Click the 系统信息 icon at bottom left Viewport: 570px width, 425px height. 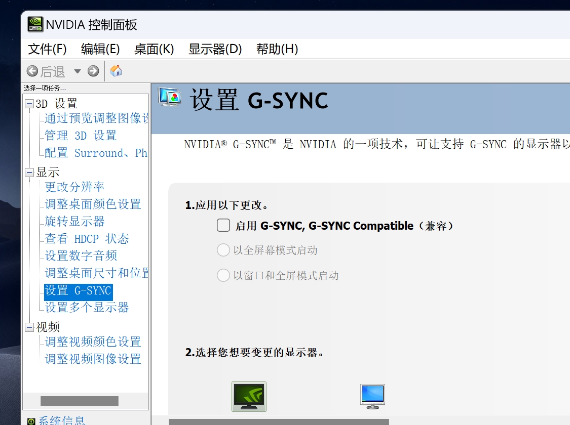(31, 420)
